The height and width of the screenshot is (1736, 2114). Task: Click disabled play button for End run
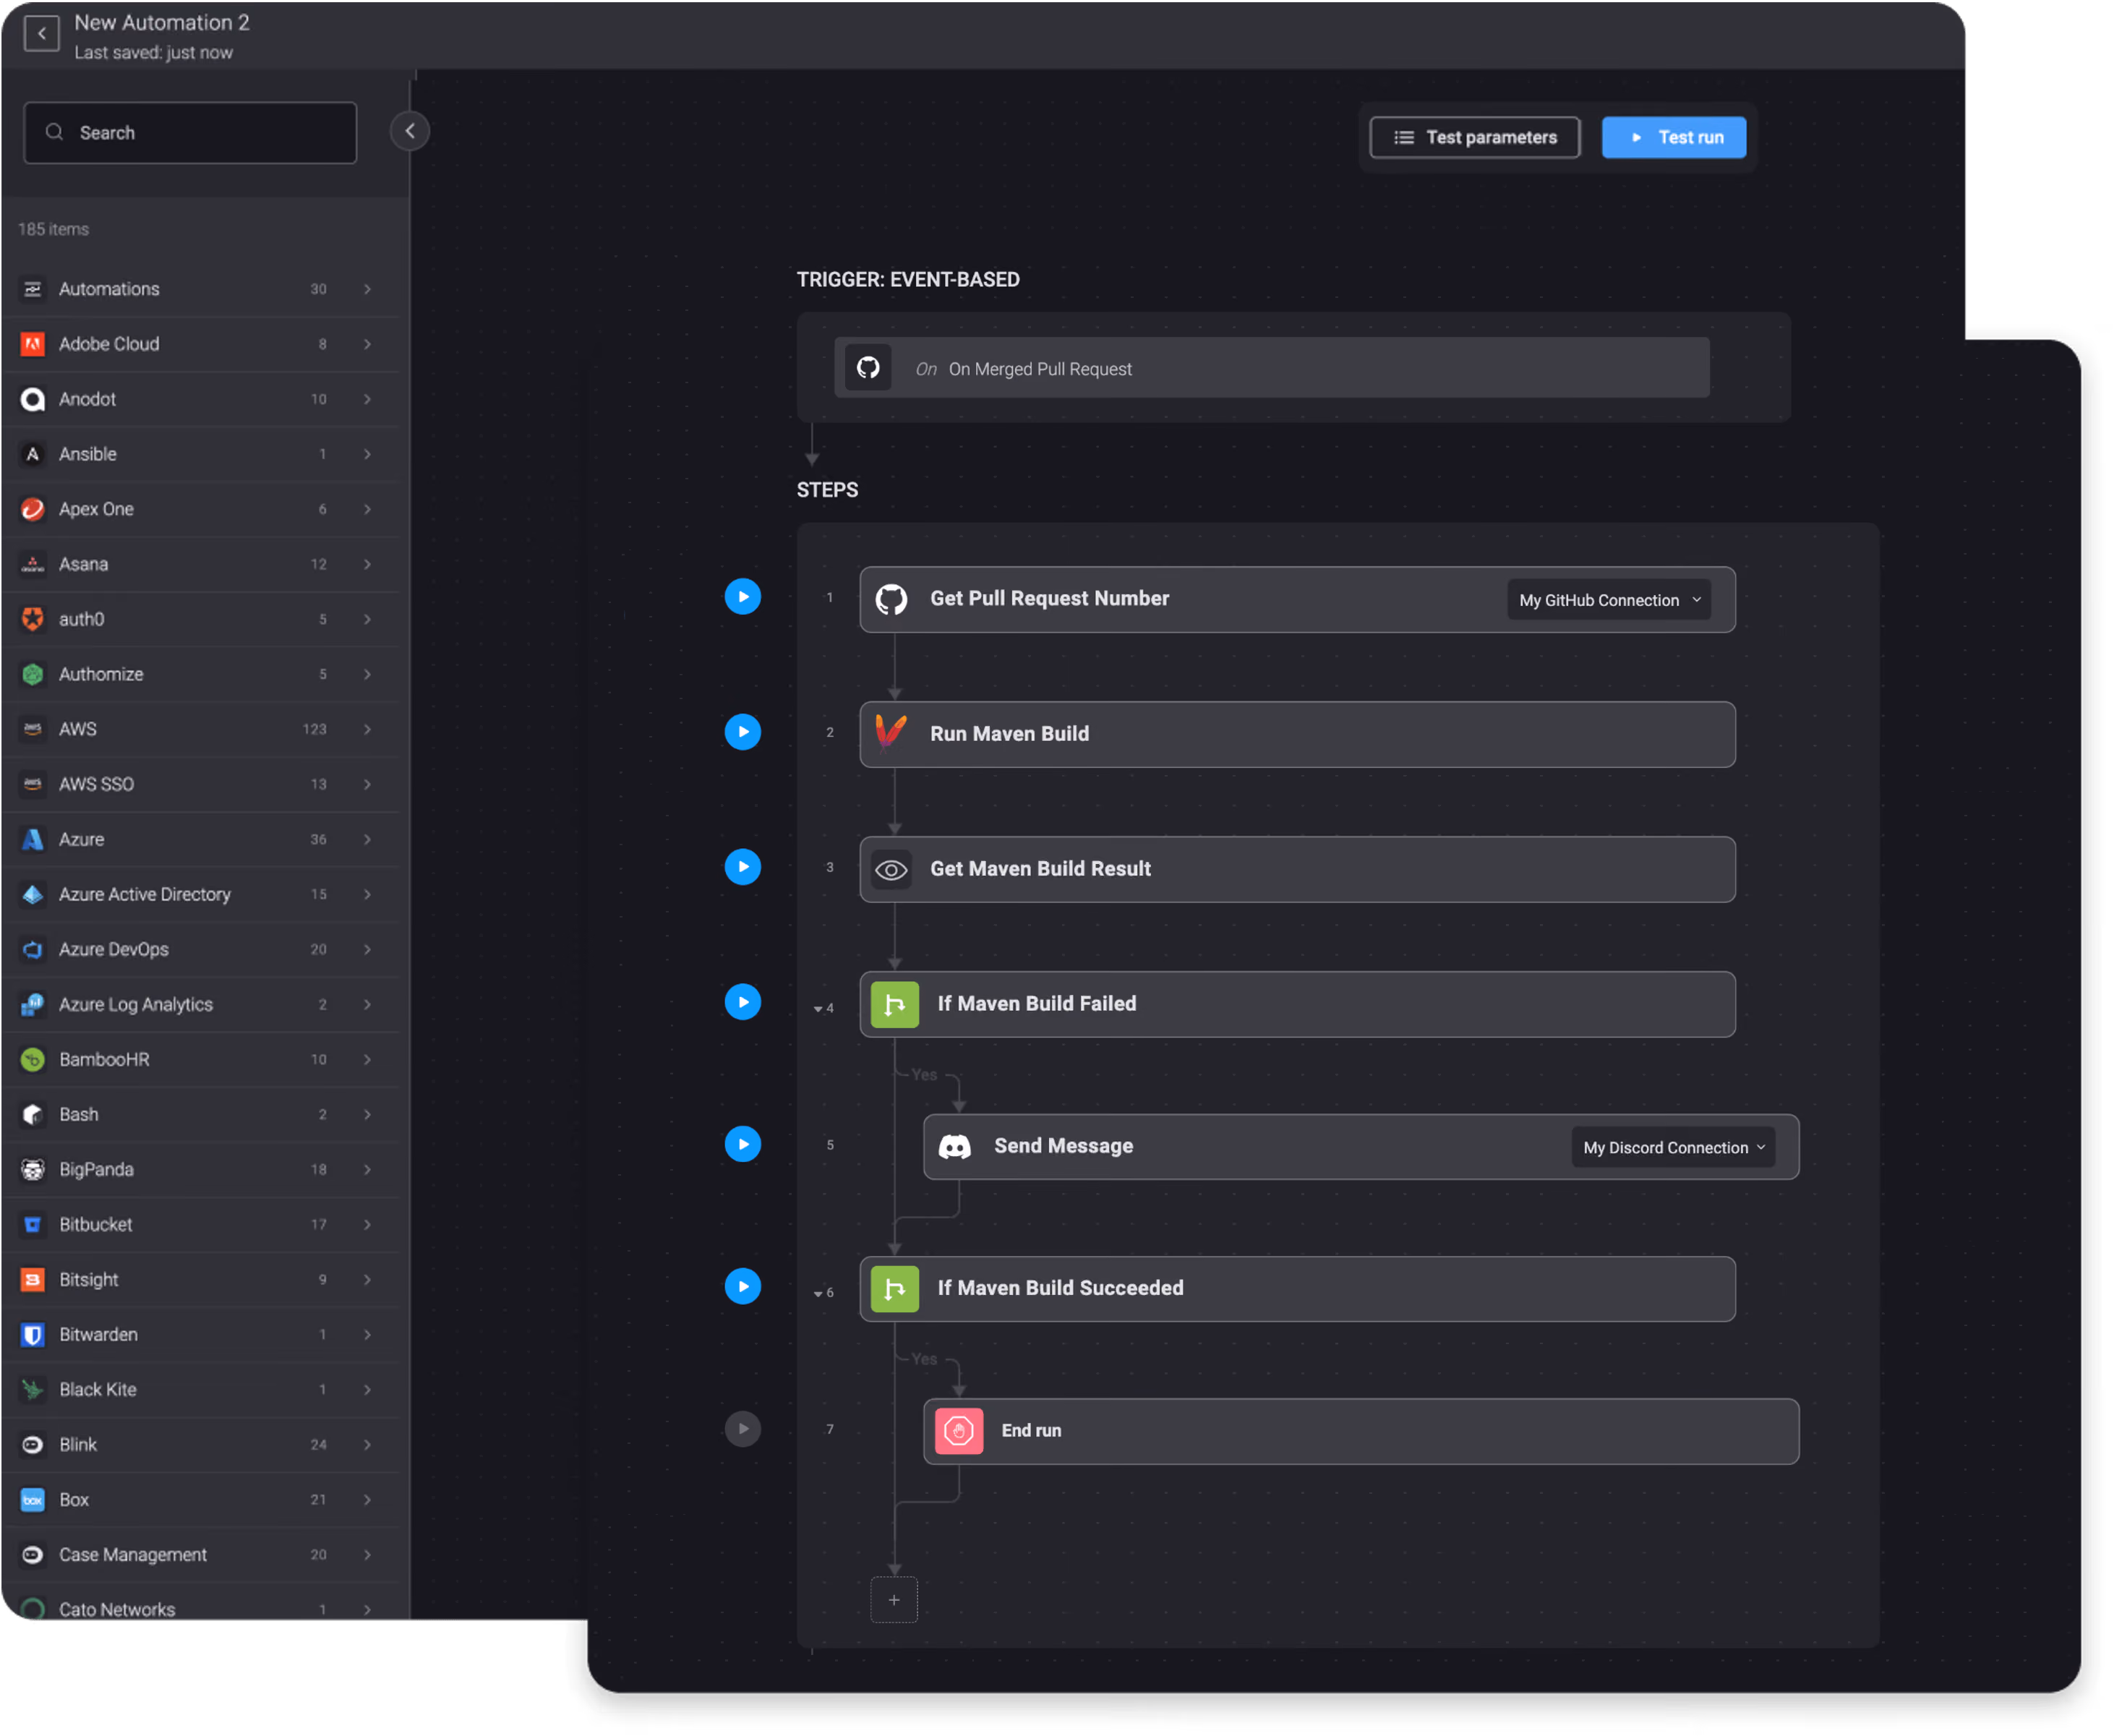(x=742, y=1429)
